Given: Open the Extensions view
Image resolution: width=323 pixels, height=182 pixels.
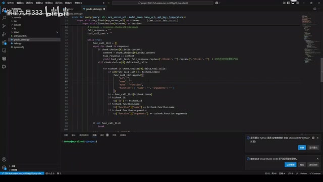Looking at the screenshot, I should [x=4, y=42].
